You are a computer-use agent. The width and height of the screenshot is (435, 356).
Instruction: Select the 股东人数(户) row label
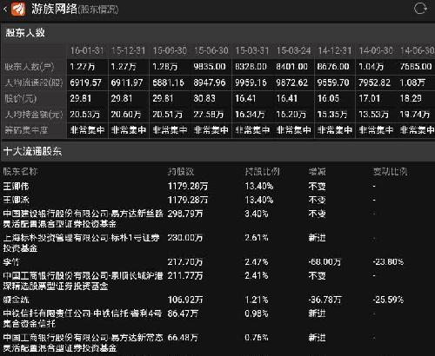(x=30, y=67)
